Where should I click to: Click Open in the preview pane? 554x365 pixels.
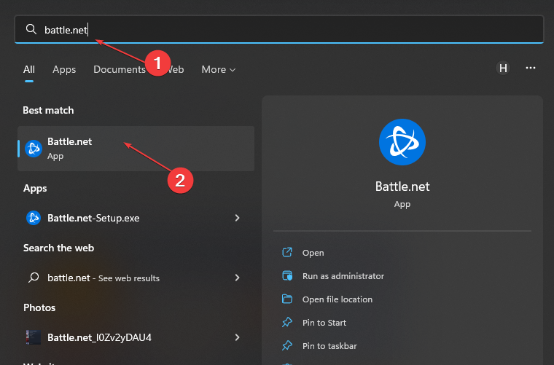[313, 253]
